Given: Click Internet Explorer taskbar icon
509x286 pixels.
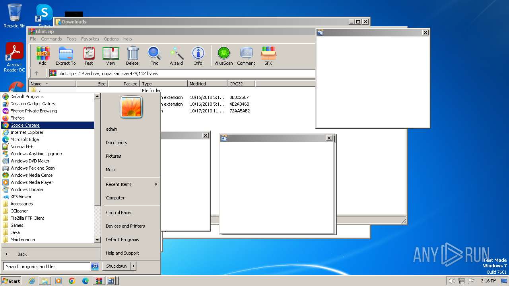Looking at the screenshot, I should [x=32, y=281].
